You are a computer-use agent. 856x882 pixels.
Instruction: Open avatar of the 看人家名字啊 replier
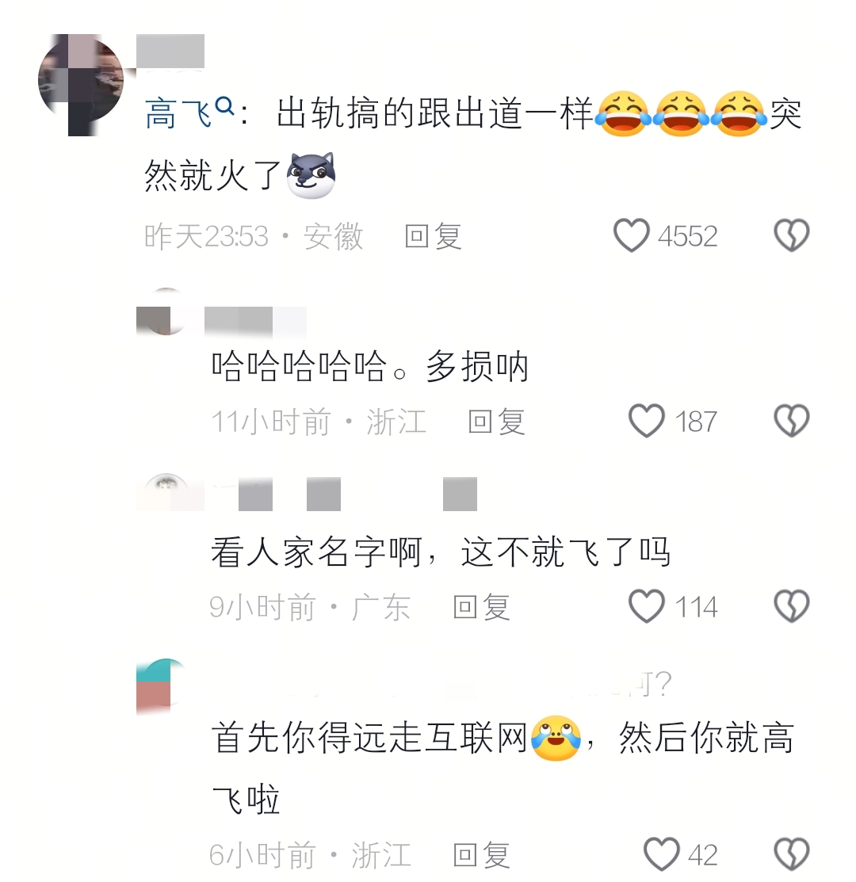click(167, 493)
